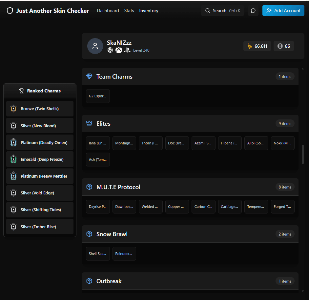Click the scrollbar down arrow
309x300 pixels.
click(303, 291)
